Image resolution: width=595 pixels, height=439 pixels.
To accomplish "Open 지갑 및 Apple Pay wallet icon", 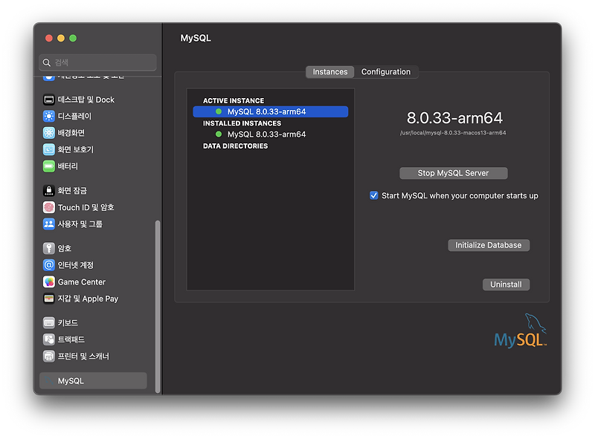I will point(48,299).
